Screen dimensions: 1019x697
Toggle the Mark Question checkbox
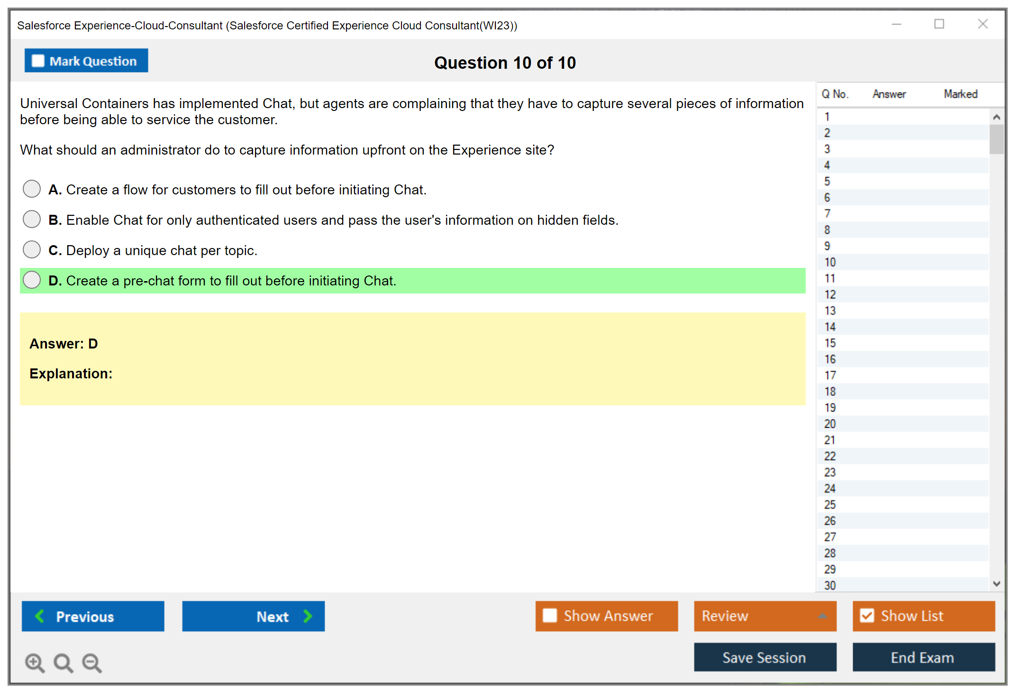point(38,61)
